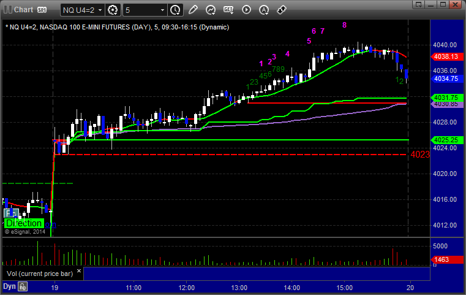
Task: Click the red 4038.13 price marker
Action: tap(446, 56)
